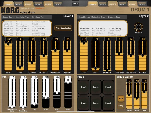Click the Layer 1 EG Attack slider handle
This screenshot has width=151, height=113.
[x=32, y=62]
